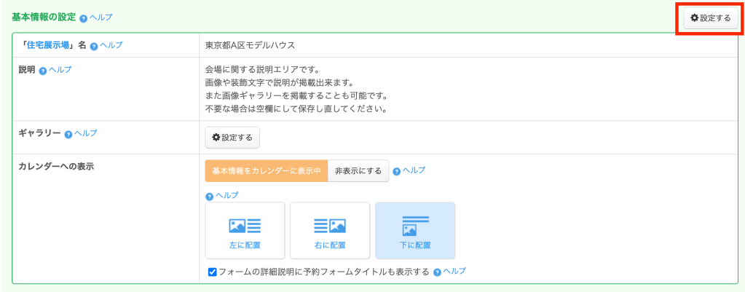Image resolution: width=745 pixels, height=292 pixels.
Task: Click help icon next to 説明
Action: coord(43,71)
